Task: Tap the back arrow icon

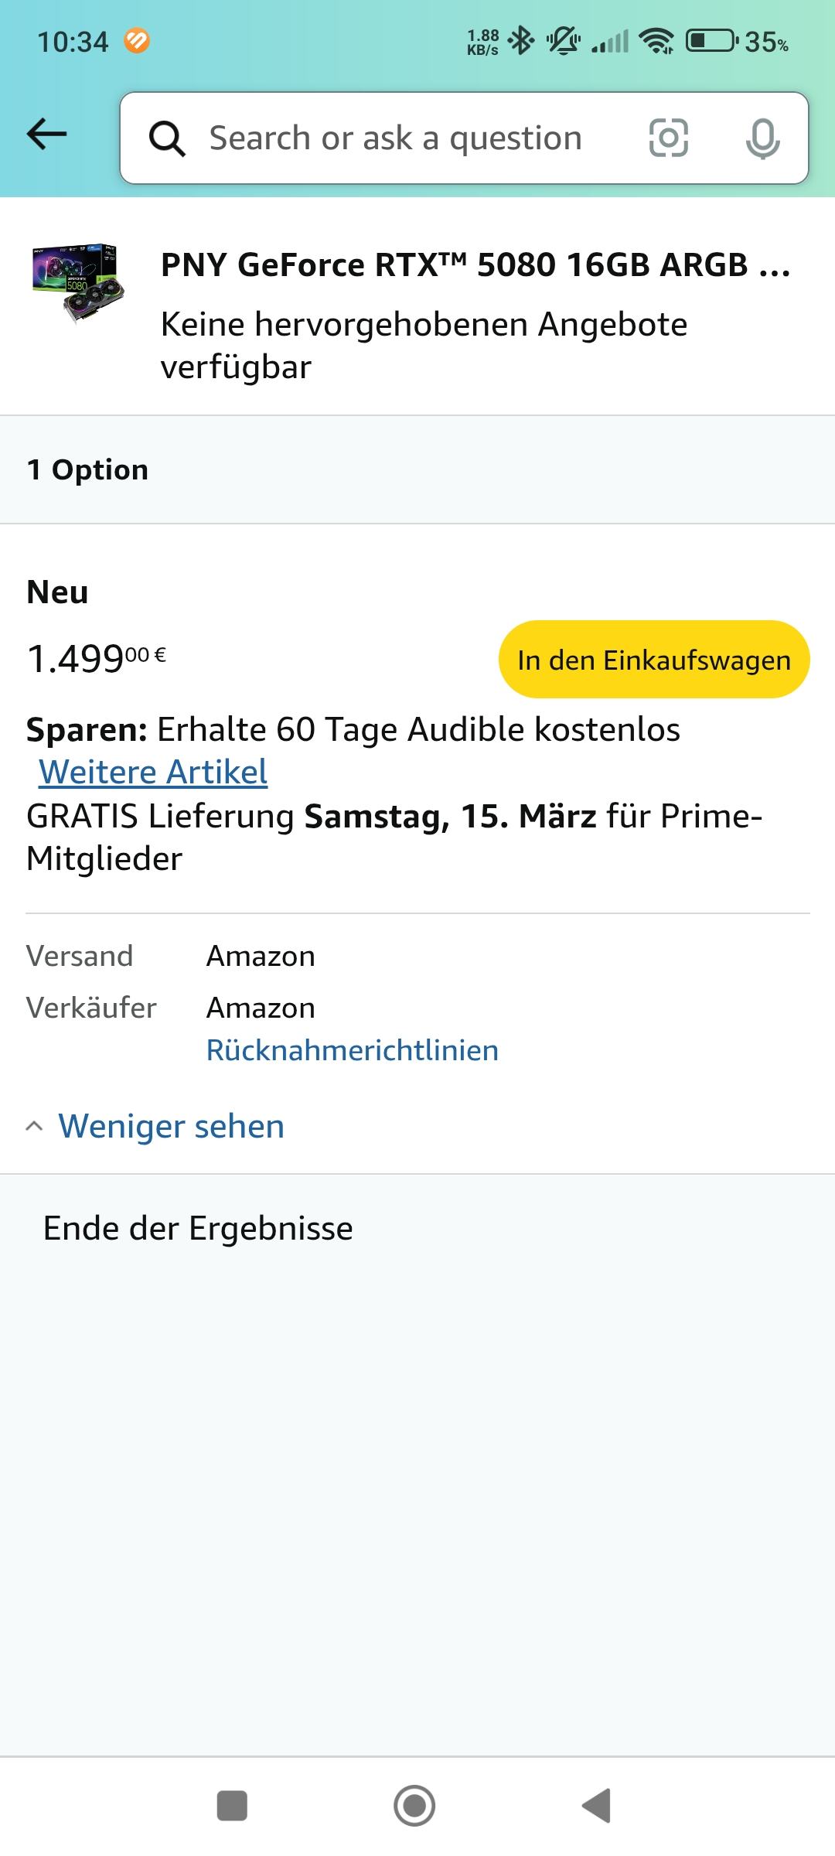Action: pyautogui.click(x=47, y=135)
